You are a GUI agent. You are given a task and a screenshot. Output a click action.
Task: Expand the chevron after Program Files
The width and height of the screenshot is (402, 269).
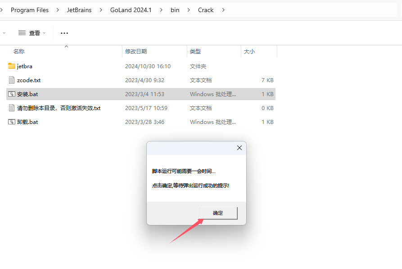click(58, 10)
